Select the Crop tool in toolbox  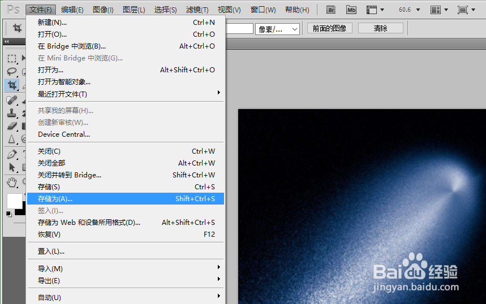[12, 85]
